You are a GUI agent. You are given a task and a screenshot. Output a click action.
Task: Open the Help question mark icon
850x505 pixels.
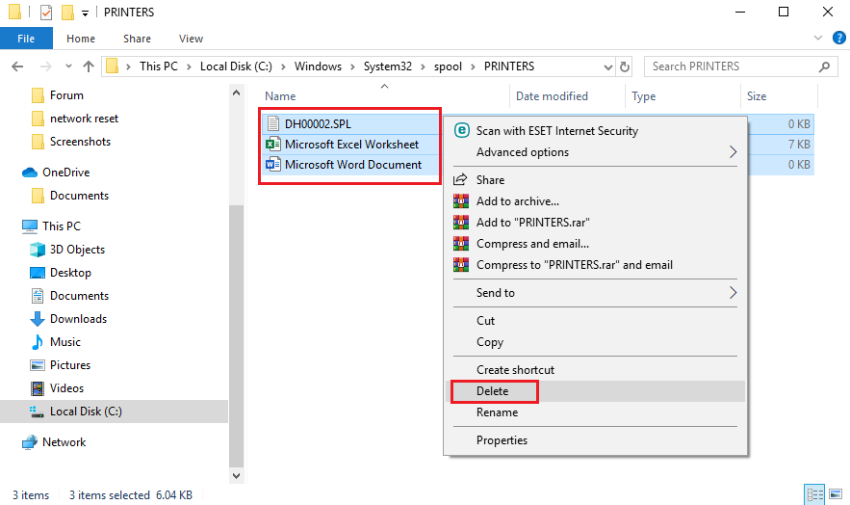[x=838, y=38]
